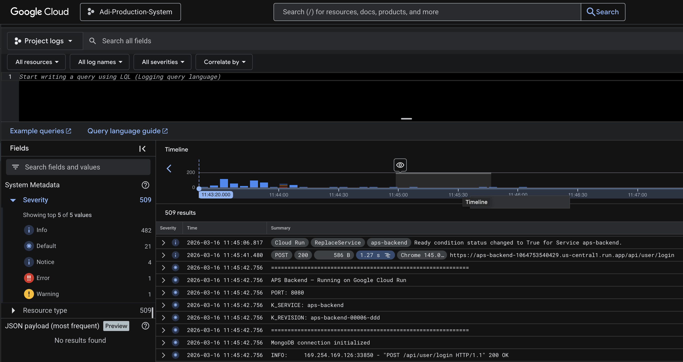
Task: Open the Example queries link
Action: tap(40, 131)
